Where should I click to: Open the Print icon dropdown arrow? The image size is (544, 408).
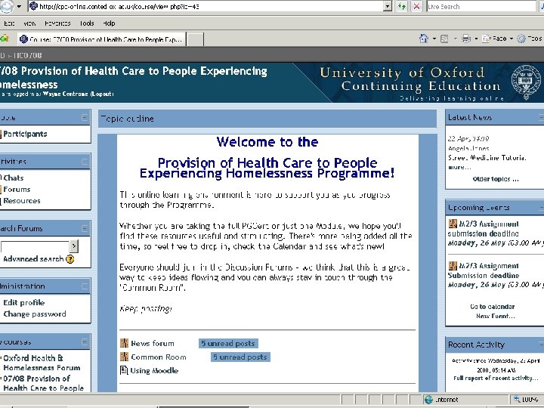[476, 39]
